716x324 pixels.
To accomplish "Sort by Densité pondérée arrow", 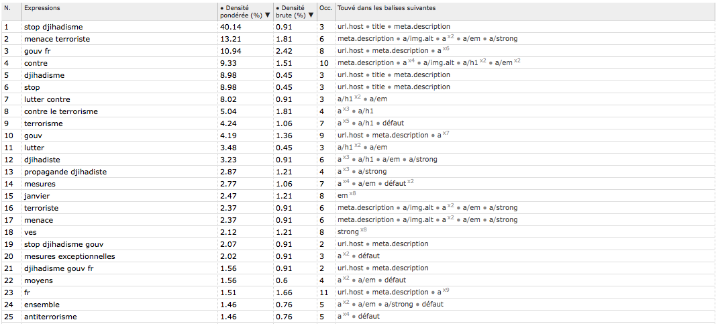I will pos(268,15).
